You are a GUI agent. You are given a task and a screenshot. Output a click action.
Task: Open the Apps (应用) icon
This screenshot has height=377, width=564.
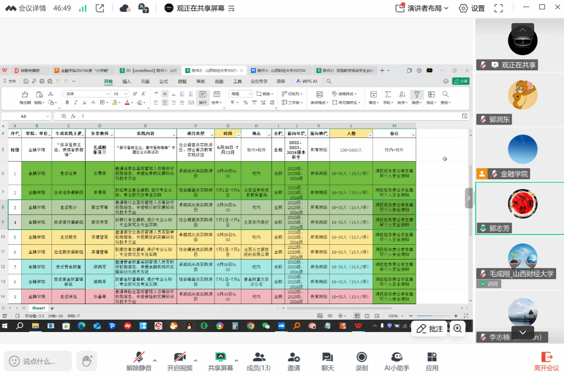(432, 357)
